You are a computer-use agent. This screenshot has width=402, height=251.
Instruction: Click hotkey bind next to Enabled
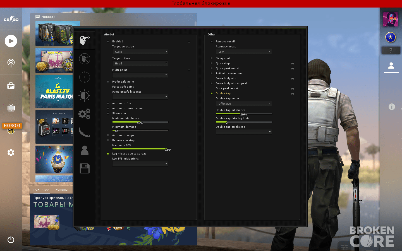pos(189,42)
